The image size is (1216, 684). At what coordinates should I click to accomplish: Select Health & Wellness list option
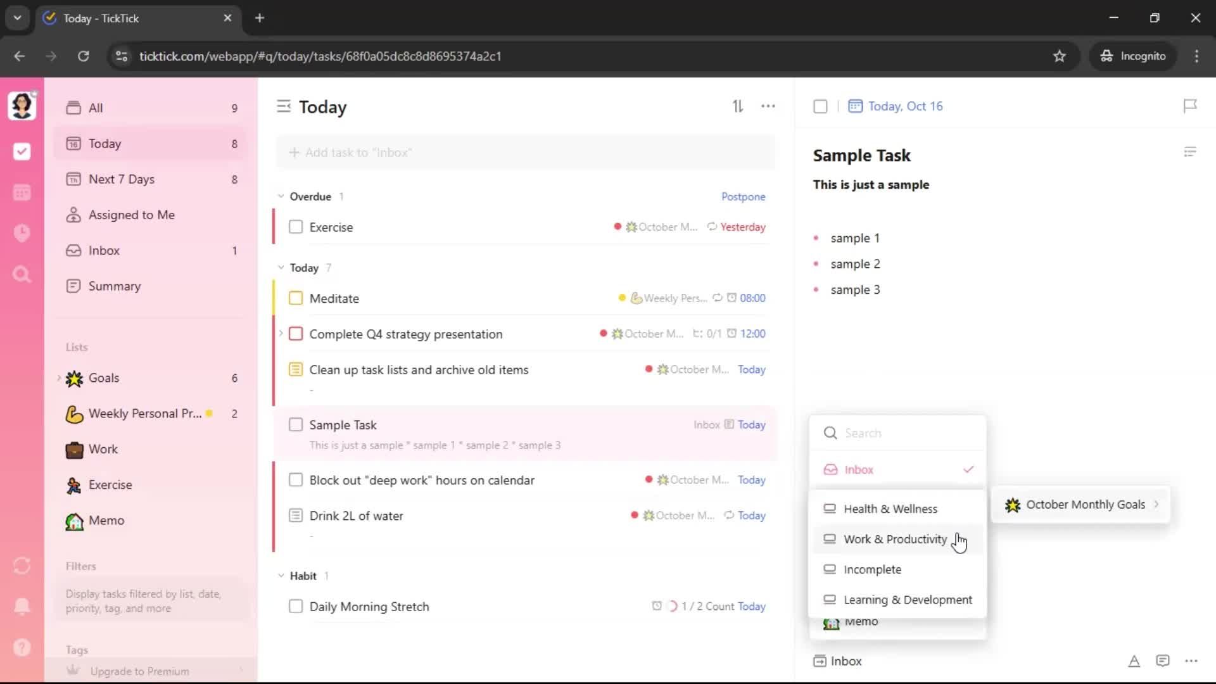click(x=890, y=509)
